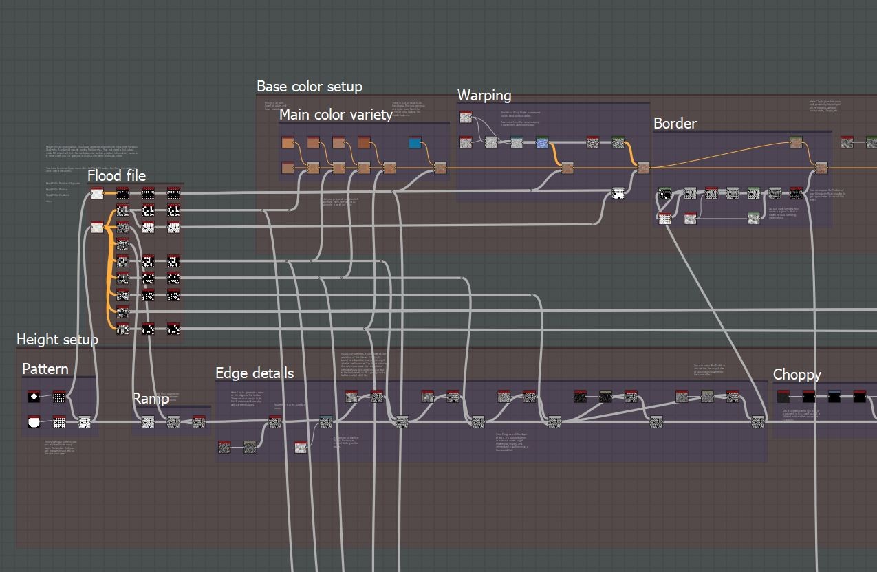Select the blue uniform color node
This screenshot has height=572, width=877.
pyautogui.click(x=415, y=142)
